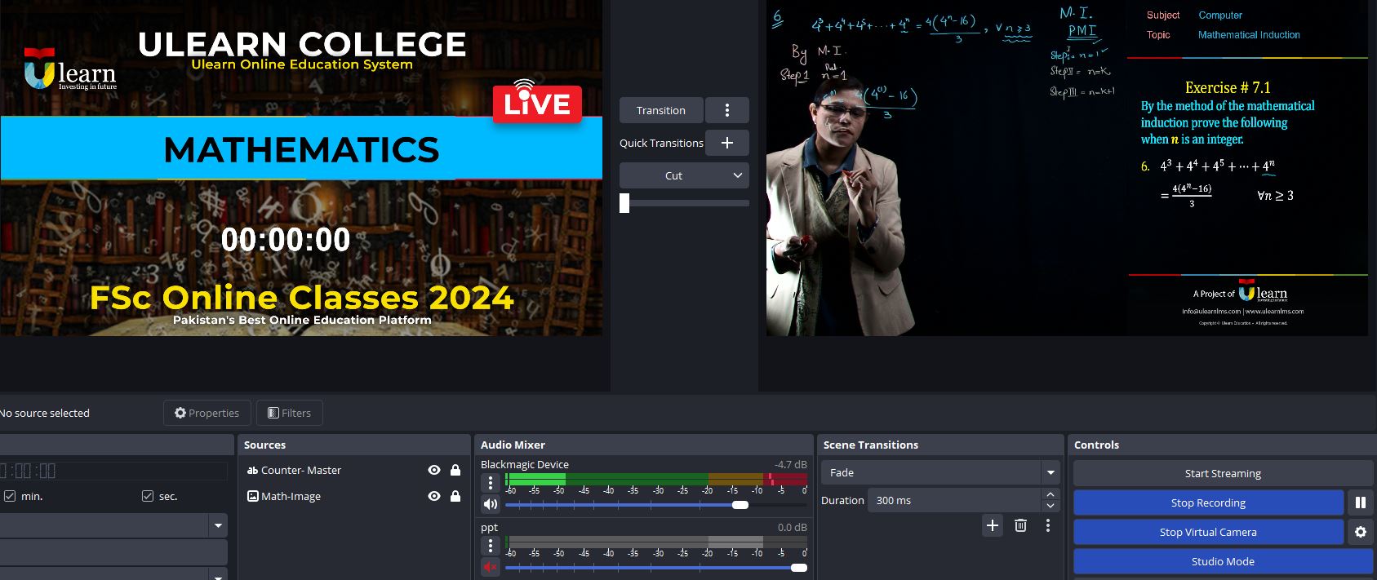
Task: Click the ppt 0.0 dB level reading
Action: [x=792, y=527]
